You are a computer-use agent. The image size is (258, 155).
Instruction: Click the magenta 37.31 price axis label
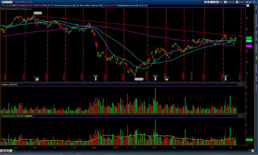click(249, 46)
